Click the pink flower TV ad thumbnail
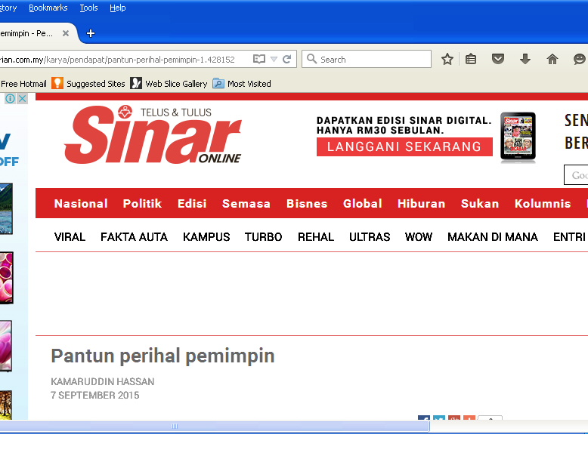 pos(5,346)
